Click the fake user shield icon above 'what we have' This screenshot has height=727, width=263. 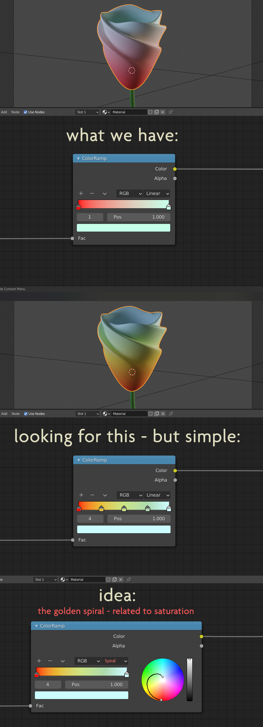click(x=150, y=112)
